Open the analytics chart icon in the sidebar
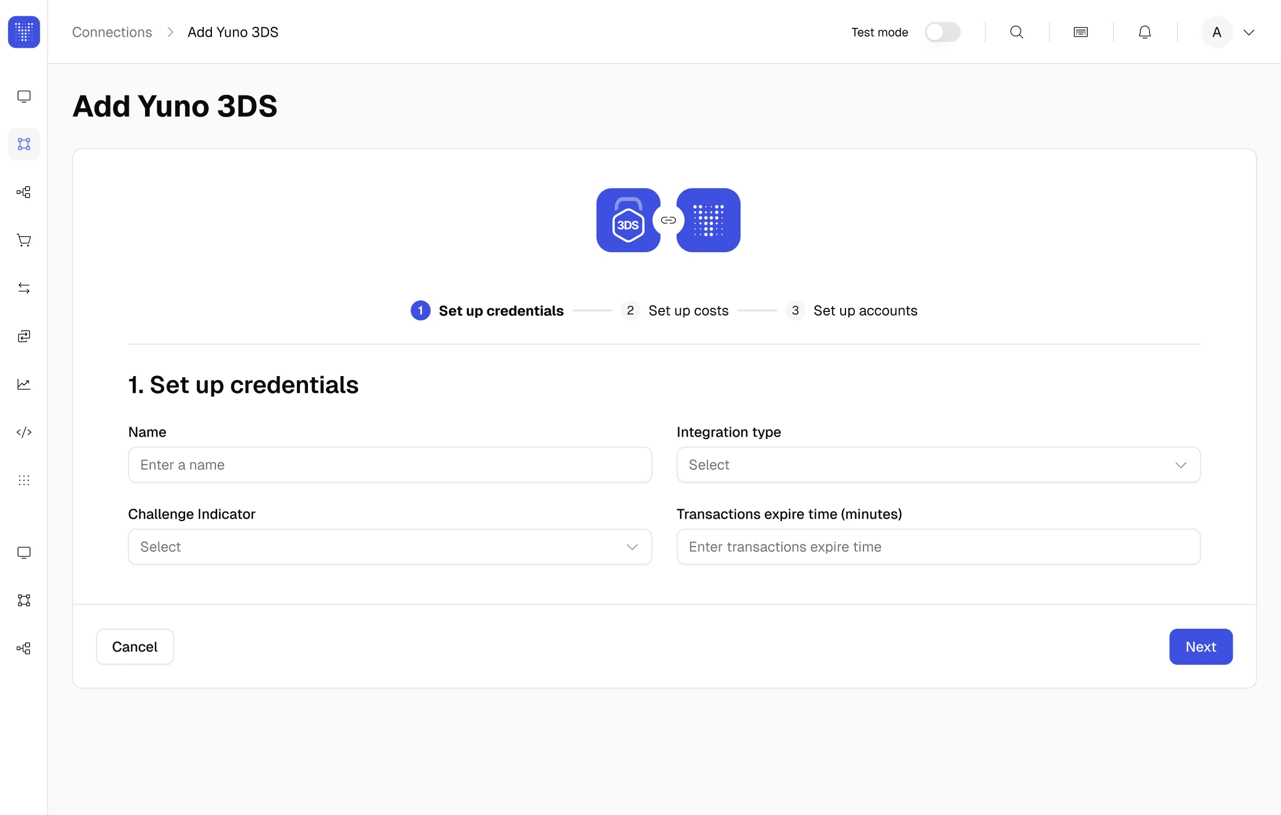The width and height of the screenshot is (1281, 815). click(x=24, y=384)
